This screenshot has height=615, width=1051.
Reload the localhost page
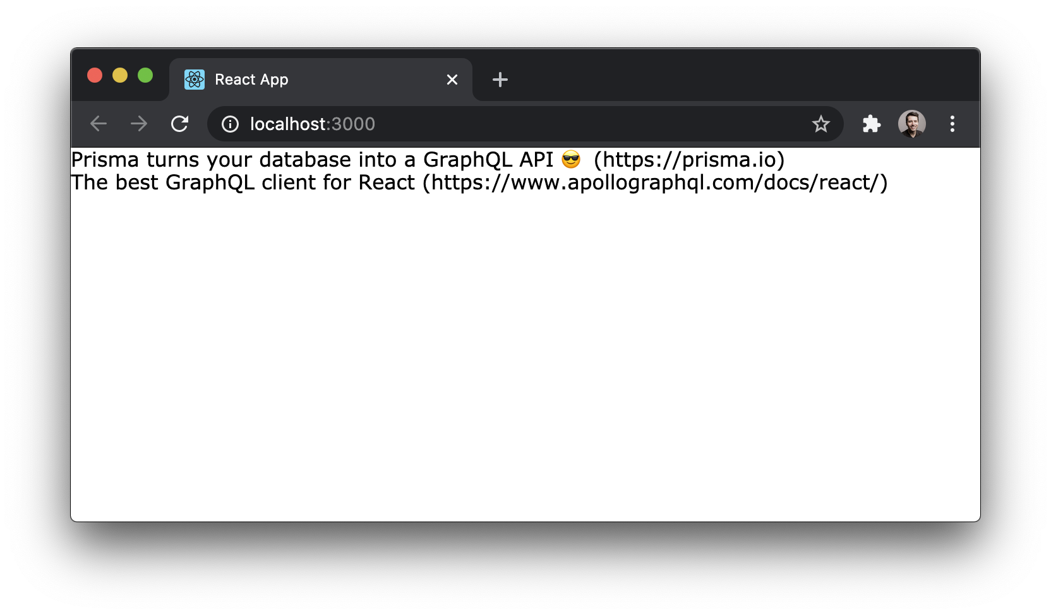point(180,124)
